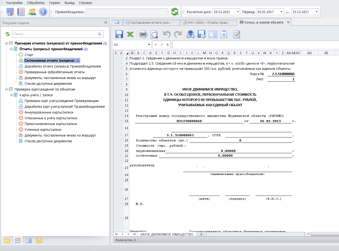This screenshot has width=339, height=251.
Task: Collapse the Карты учета / записи node
Action: [12, 95]
